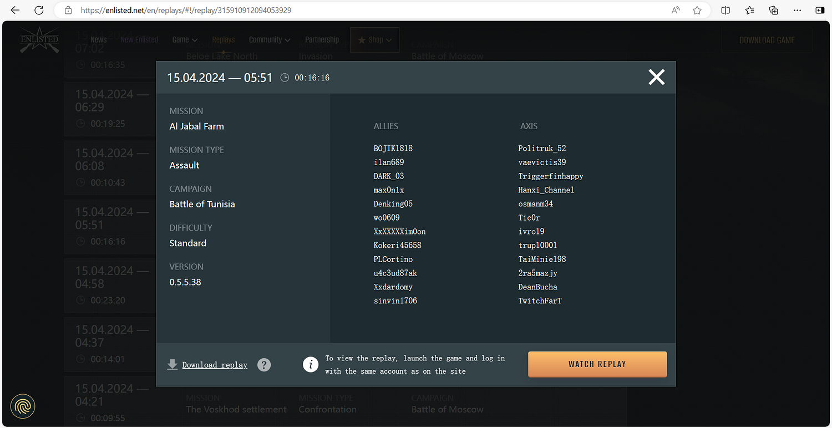Go to the Partnership menu item
The image size is (832, 428).
tap(322, 40)
